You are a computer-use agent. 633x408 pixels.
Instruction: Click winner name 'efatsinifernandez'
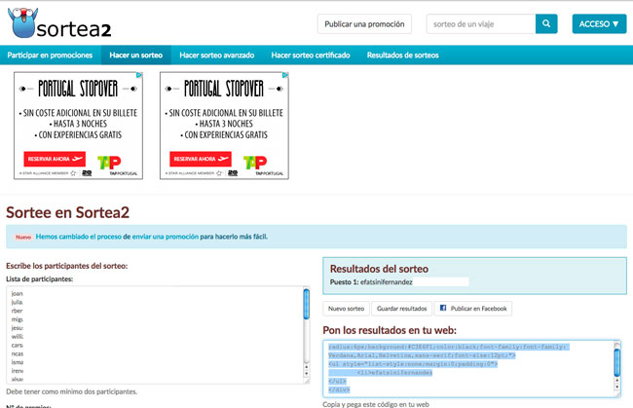[x=387, y=282]
